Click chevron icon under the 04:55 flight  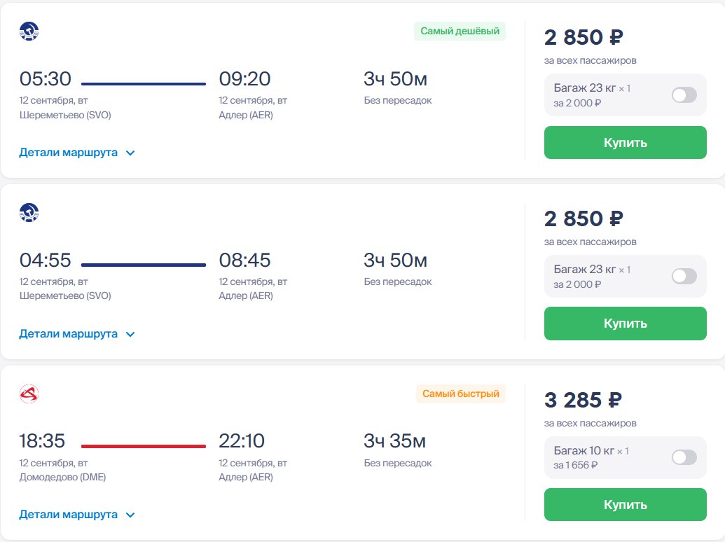tap(130, 334)
